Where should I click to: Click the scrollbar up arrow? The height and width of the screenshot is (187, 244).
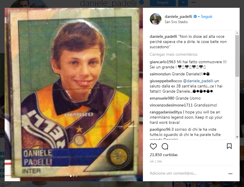coord(237,33)
